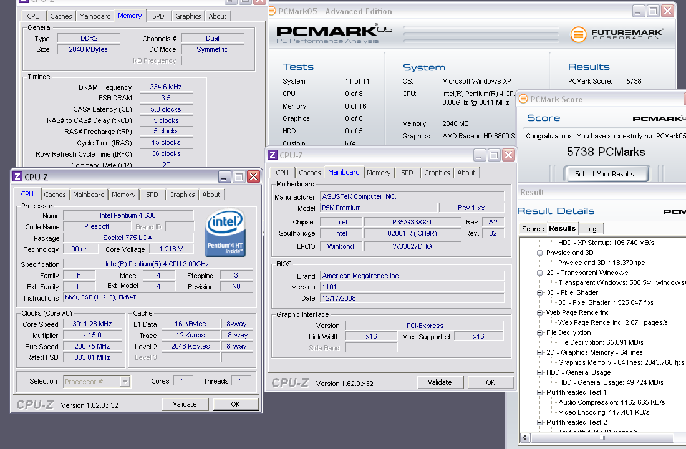Select About tab in Mainboard CPU-Z window
Screen dimensions: 686x449
coord(466,172)
